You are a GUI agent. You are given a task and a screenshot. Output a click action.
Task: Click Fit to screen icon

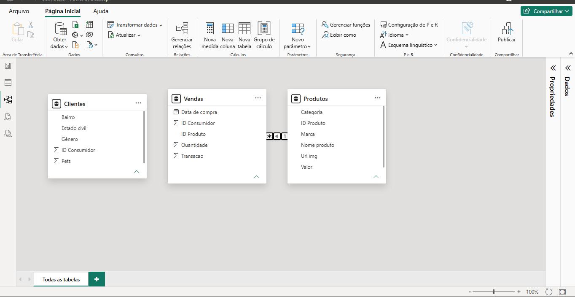[x=562, y=292]
